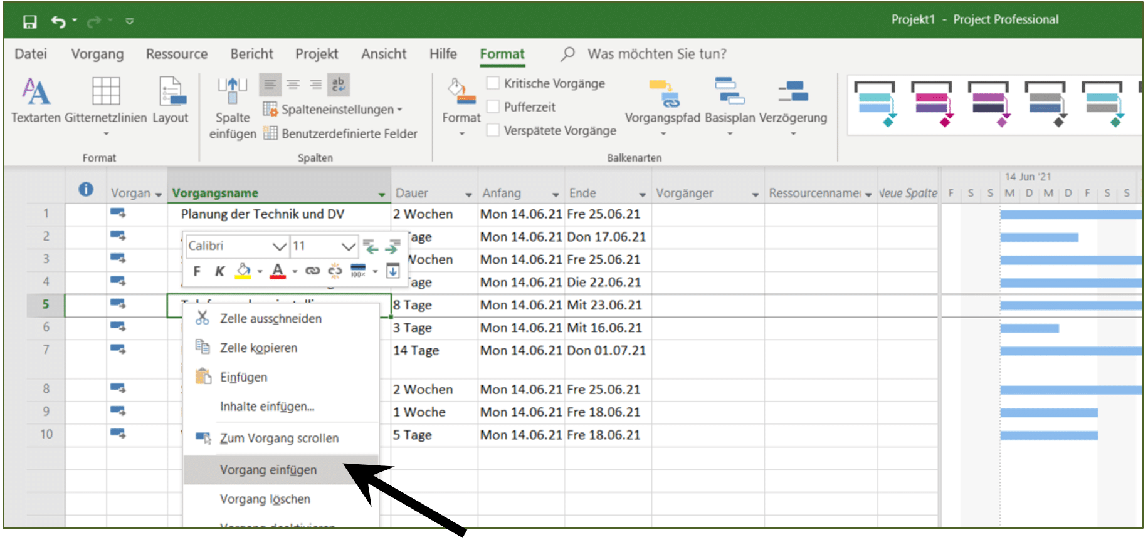Click the Verzögerung slippage icon
Screen dimensions: 1148x540
coord(793,91)
